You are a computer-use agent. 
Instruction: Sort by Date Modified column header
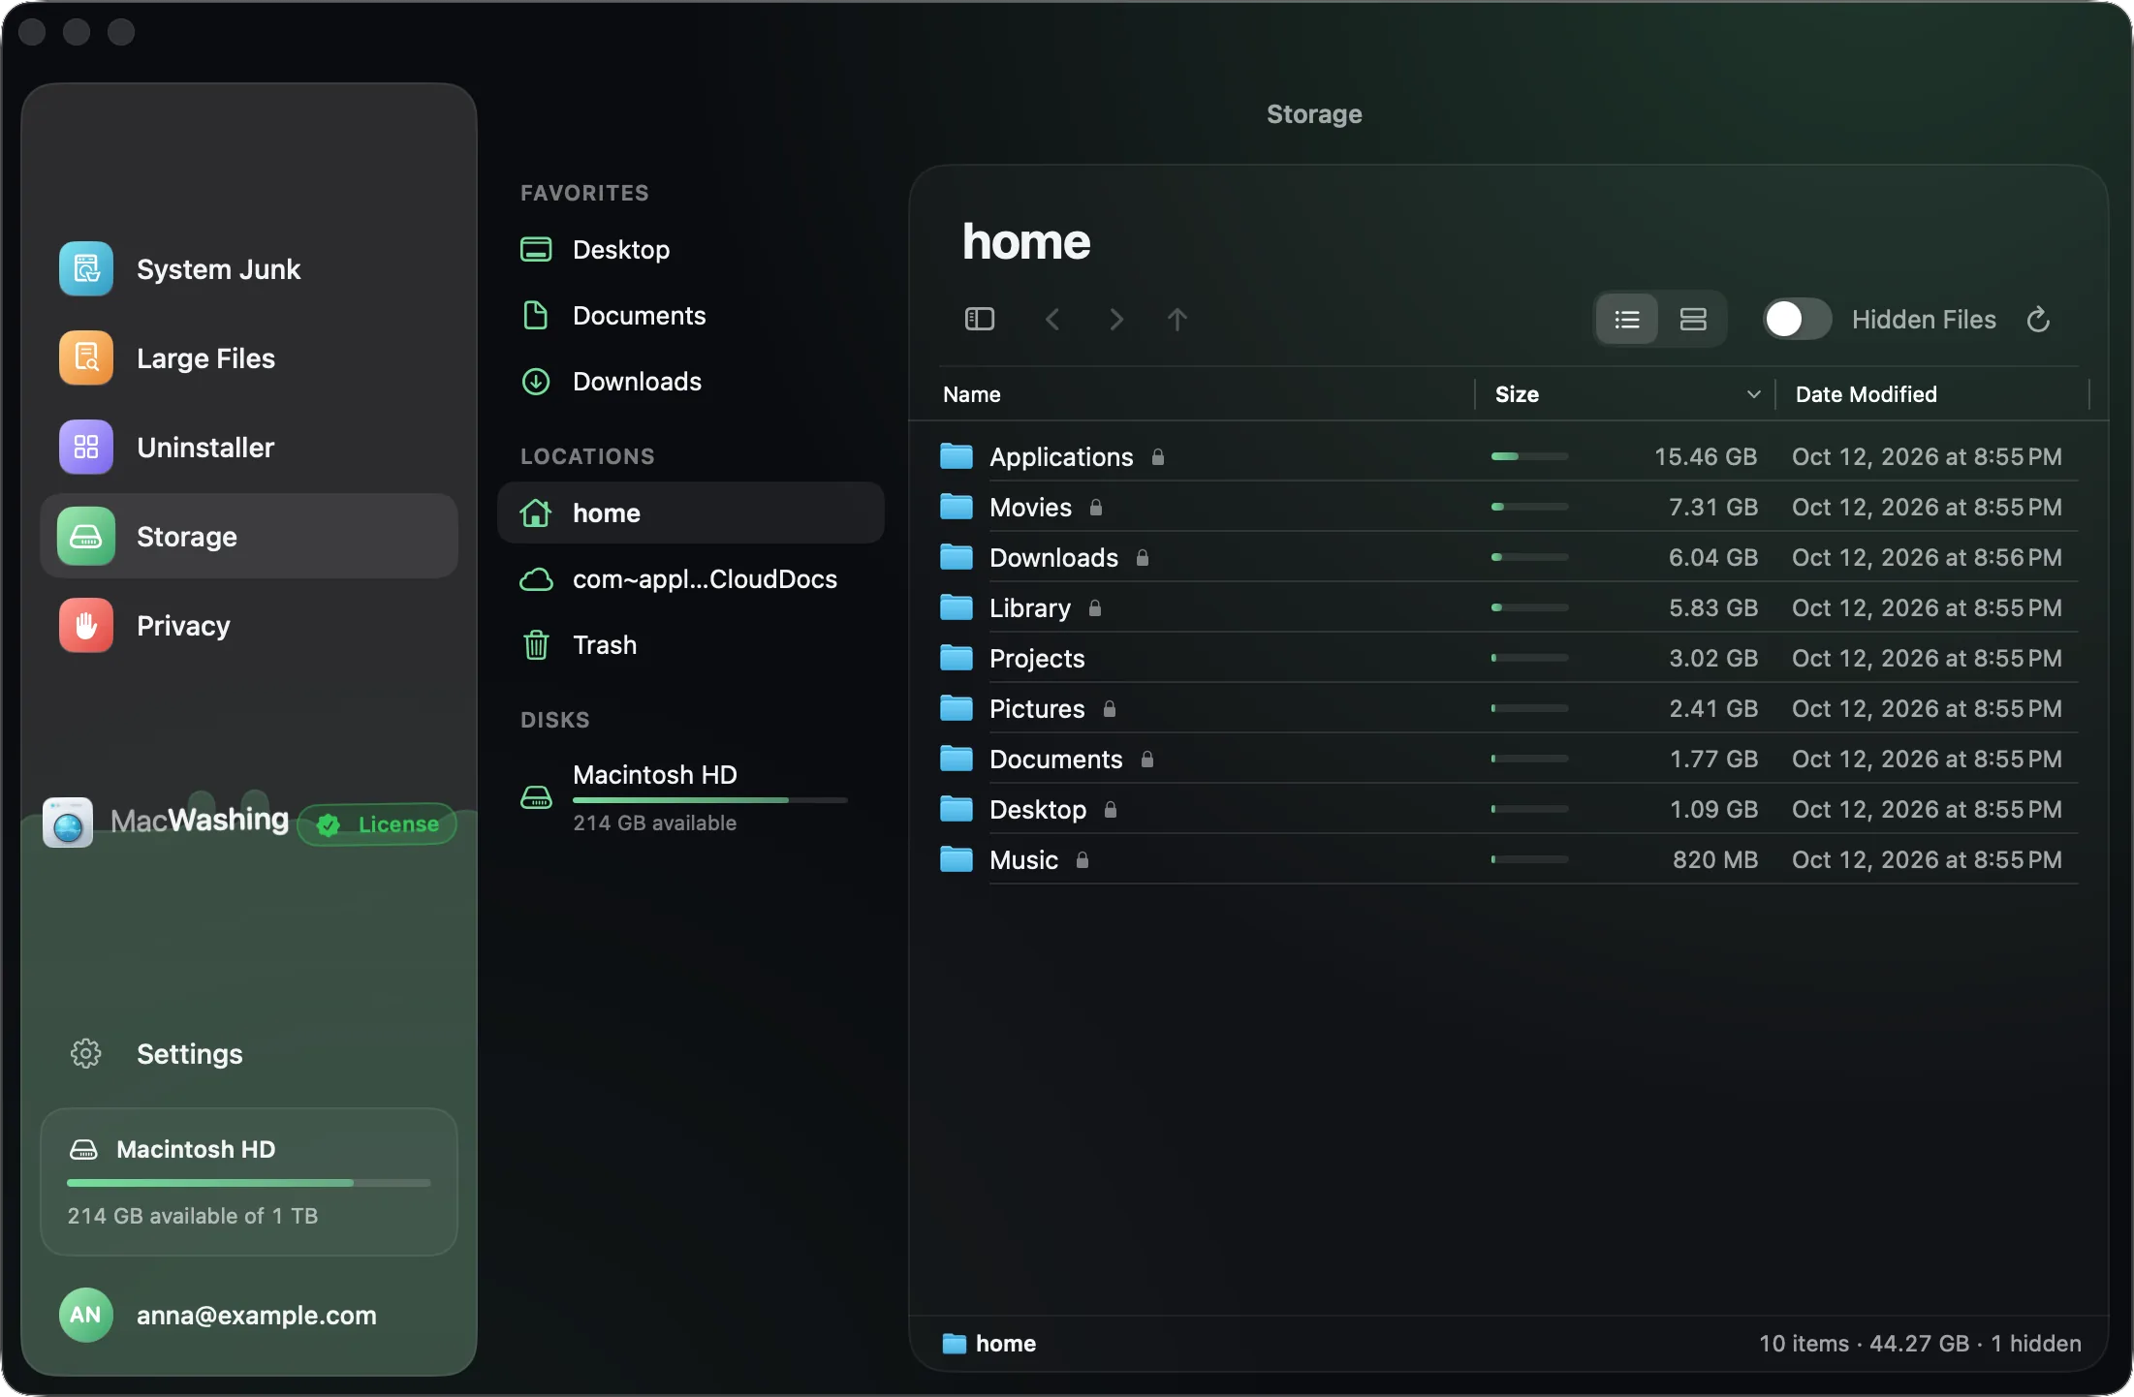1866,394
